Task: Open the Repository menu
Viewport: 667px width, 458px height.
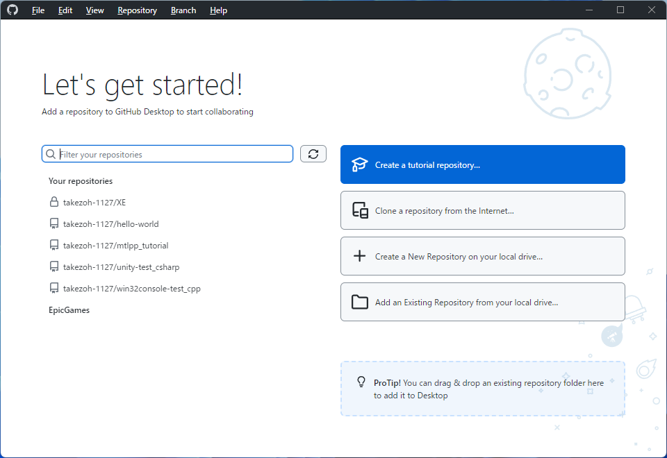Action: [x=137, y=10]
